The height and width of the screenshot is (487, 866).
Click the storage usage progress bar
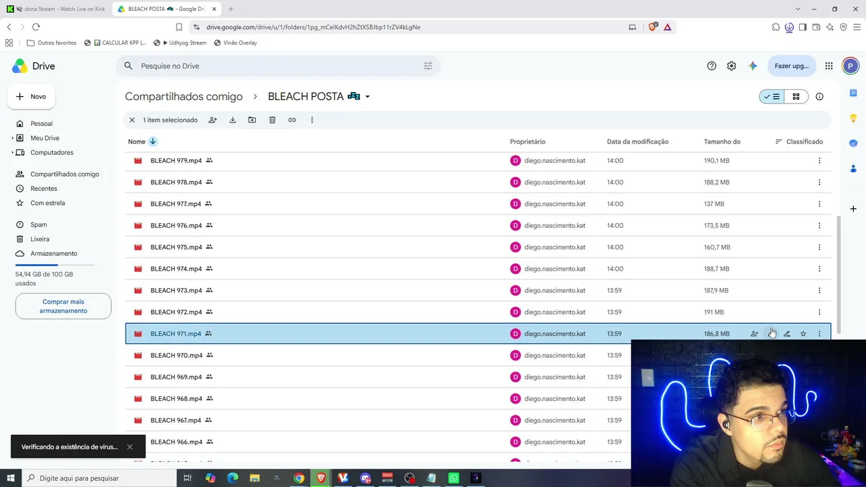coord(55,264)
